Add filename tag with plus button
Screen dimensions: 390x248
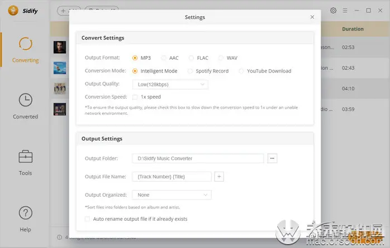[219, 177]
